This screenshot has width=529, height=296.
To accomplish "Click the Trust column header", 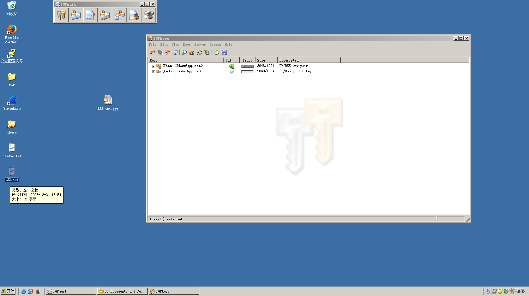I will tap(247, 60).
